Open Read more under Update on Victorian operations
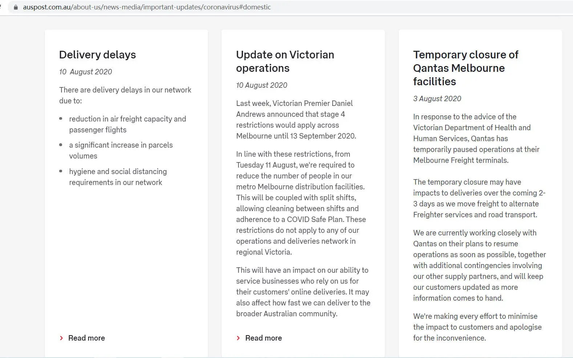 (x=264, y=338)
